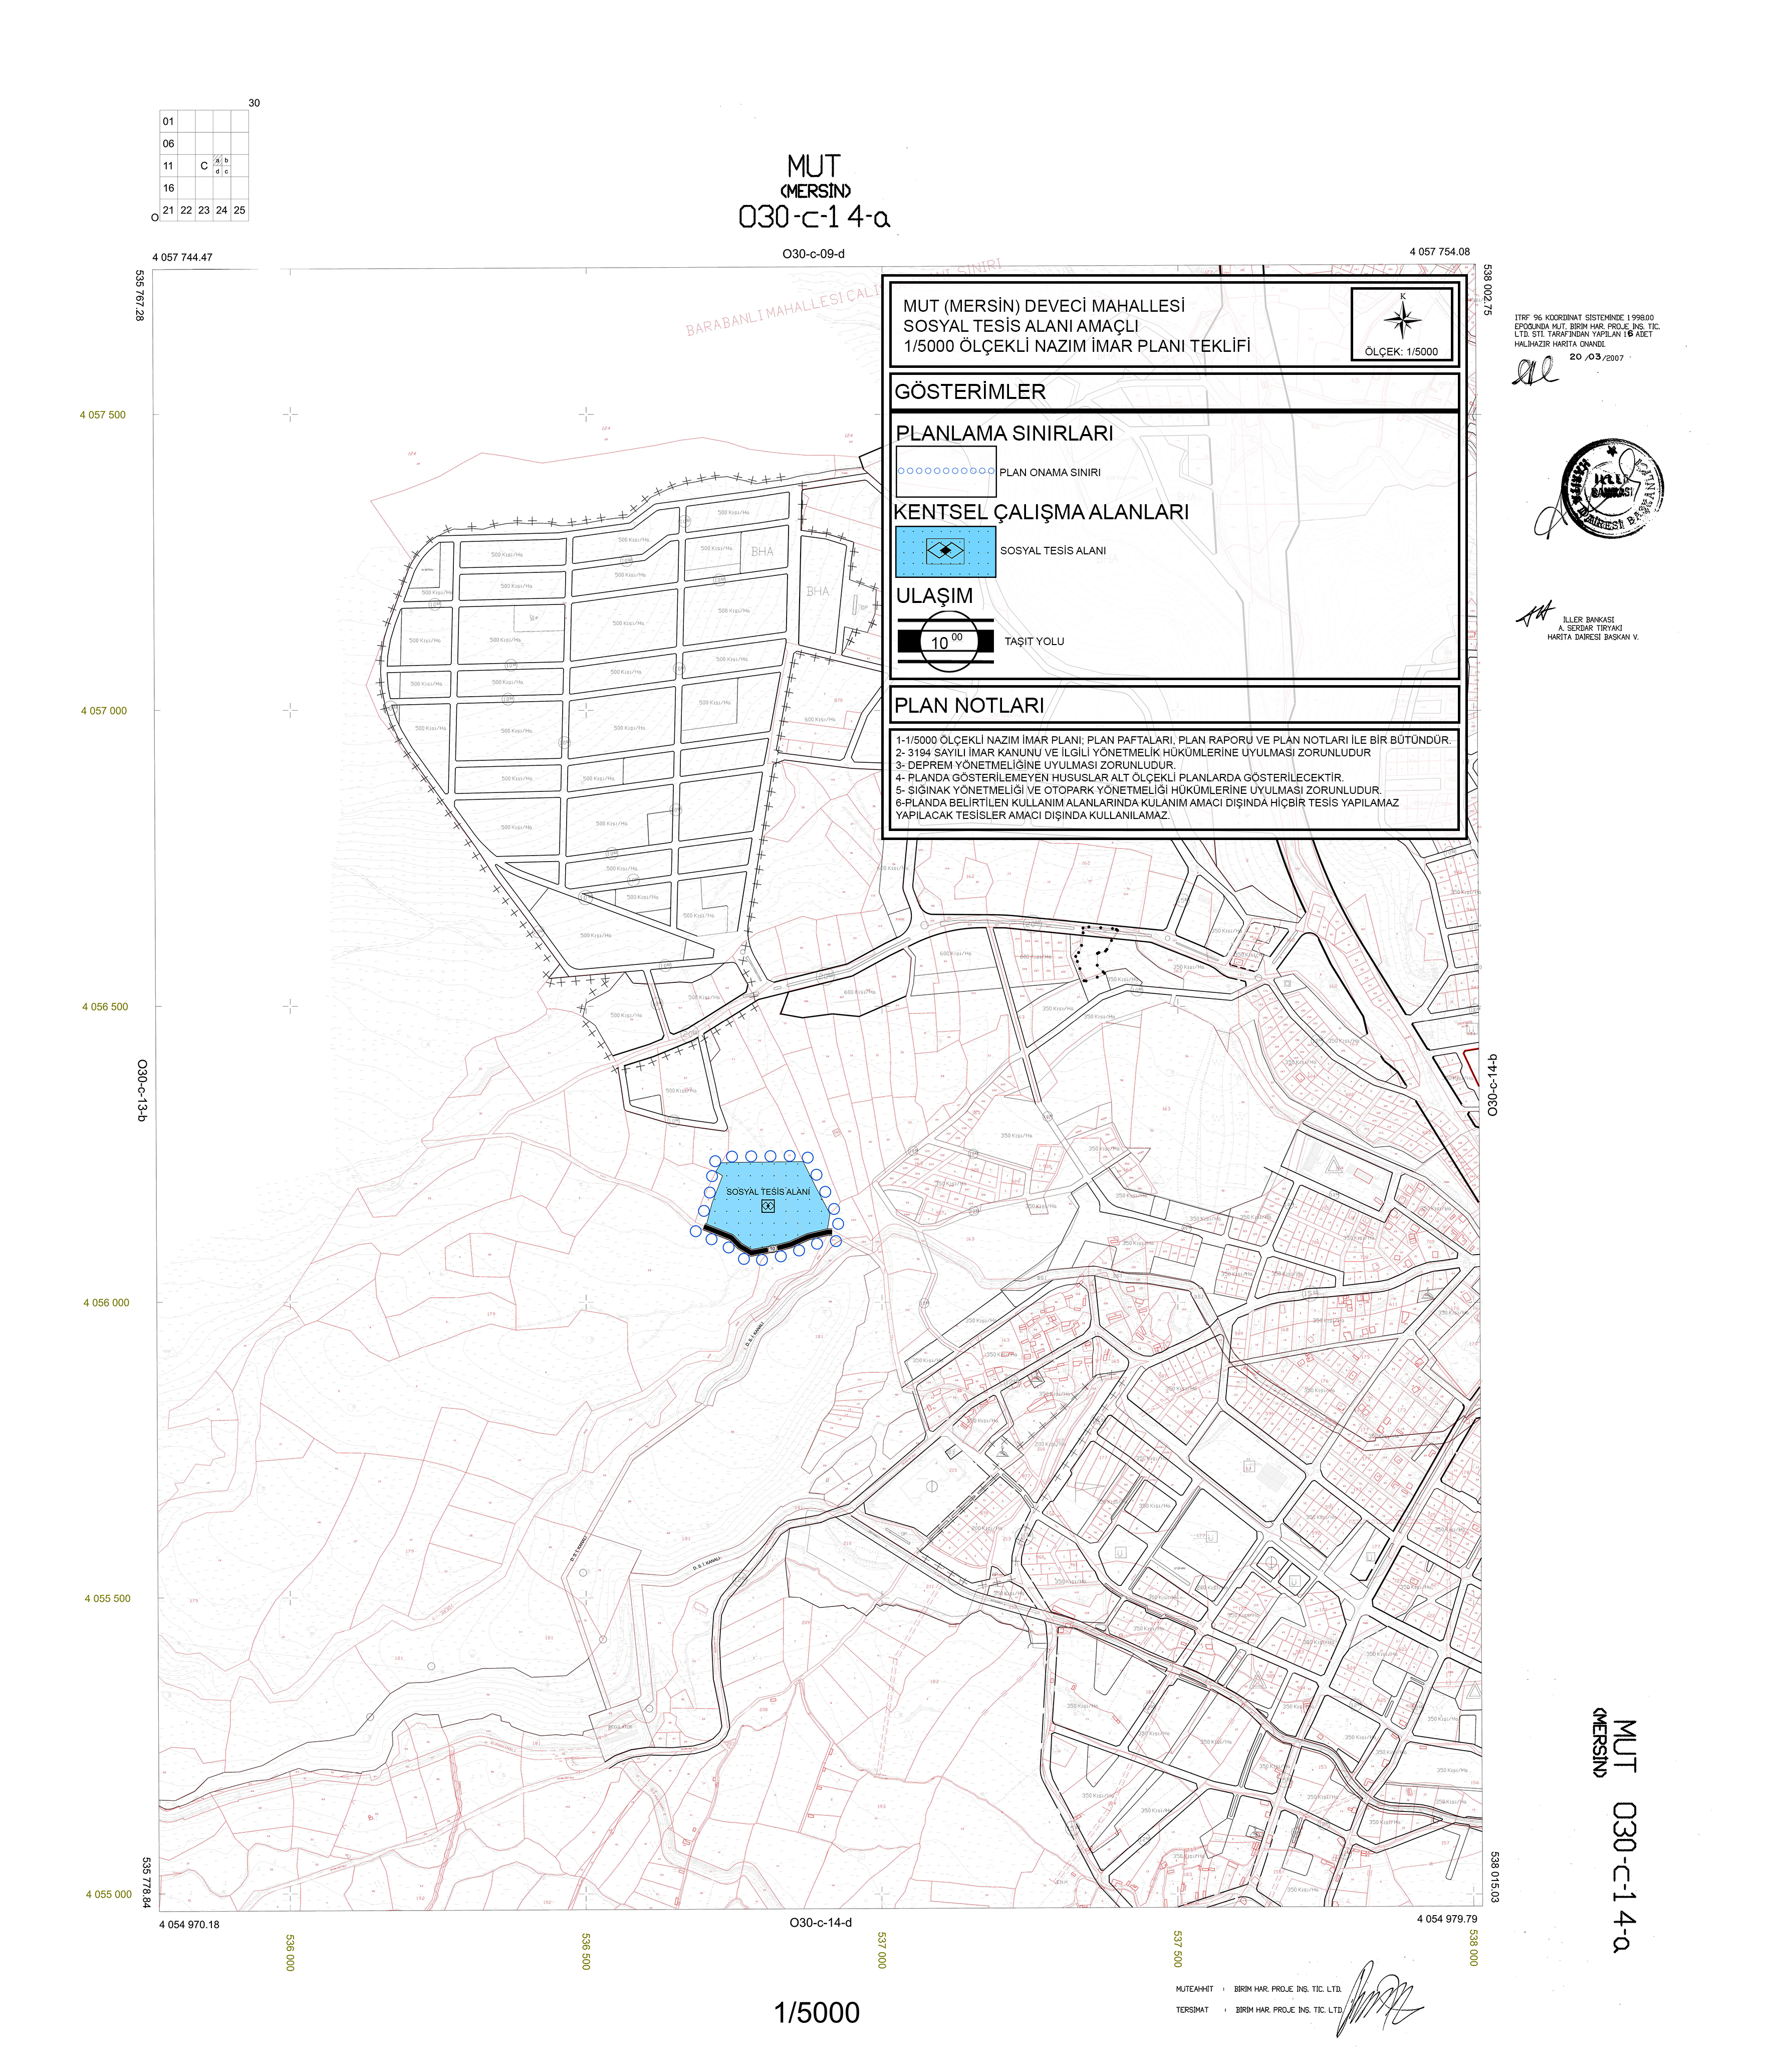This screenshot has height=2072, width=1775.
Task: Click the easting label '537 500'
Action: tap(1178, 1948)
